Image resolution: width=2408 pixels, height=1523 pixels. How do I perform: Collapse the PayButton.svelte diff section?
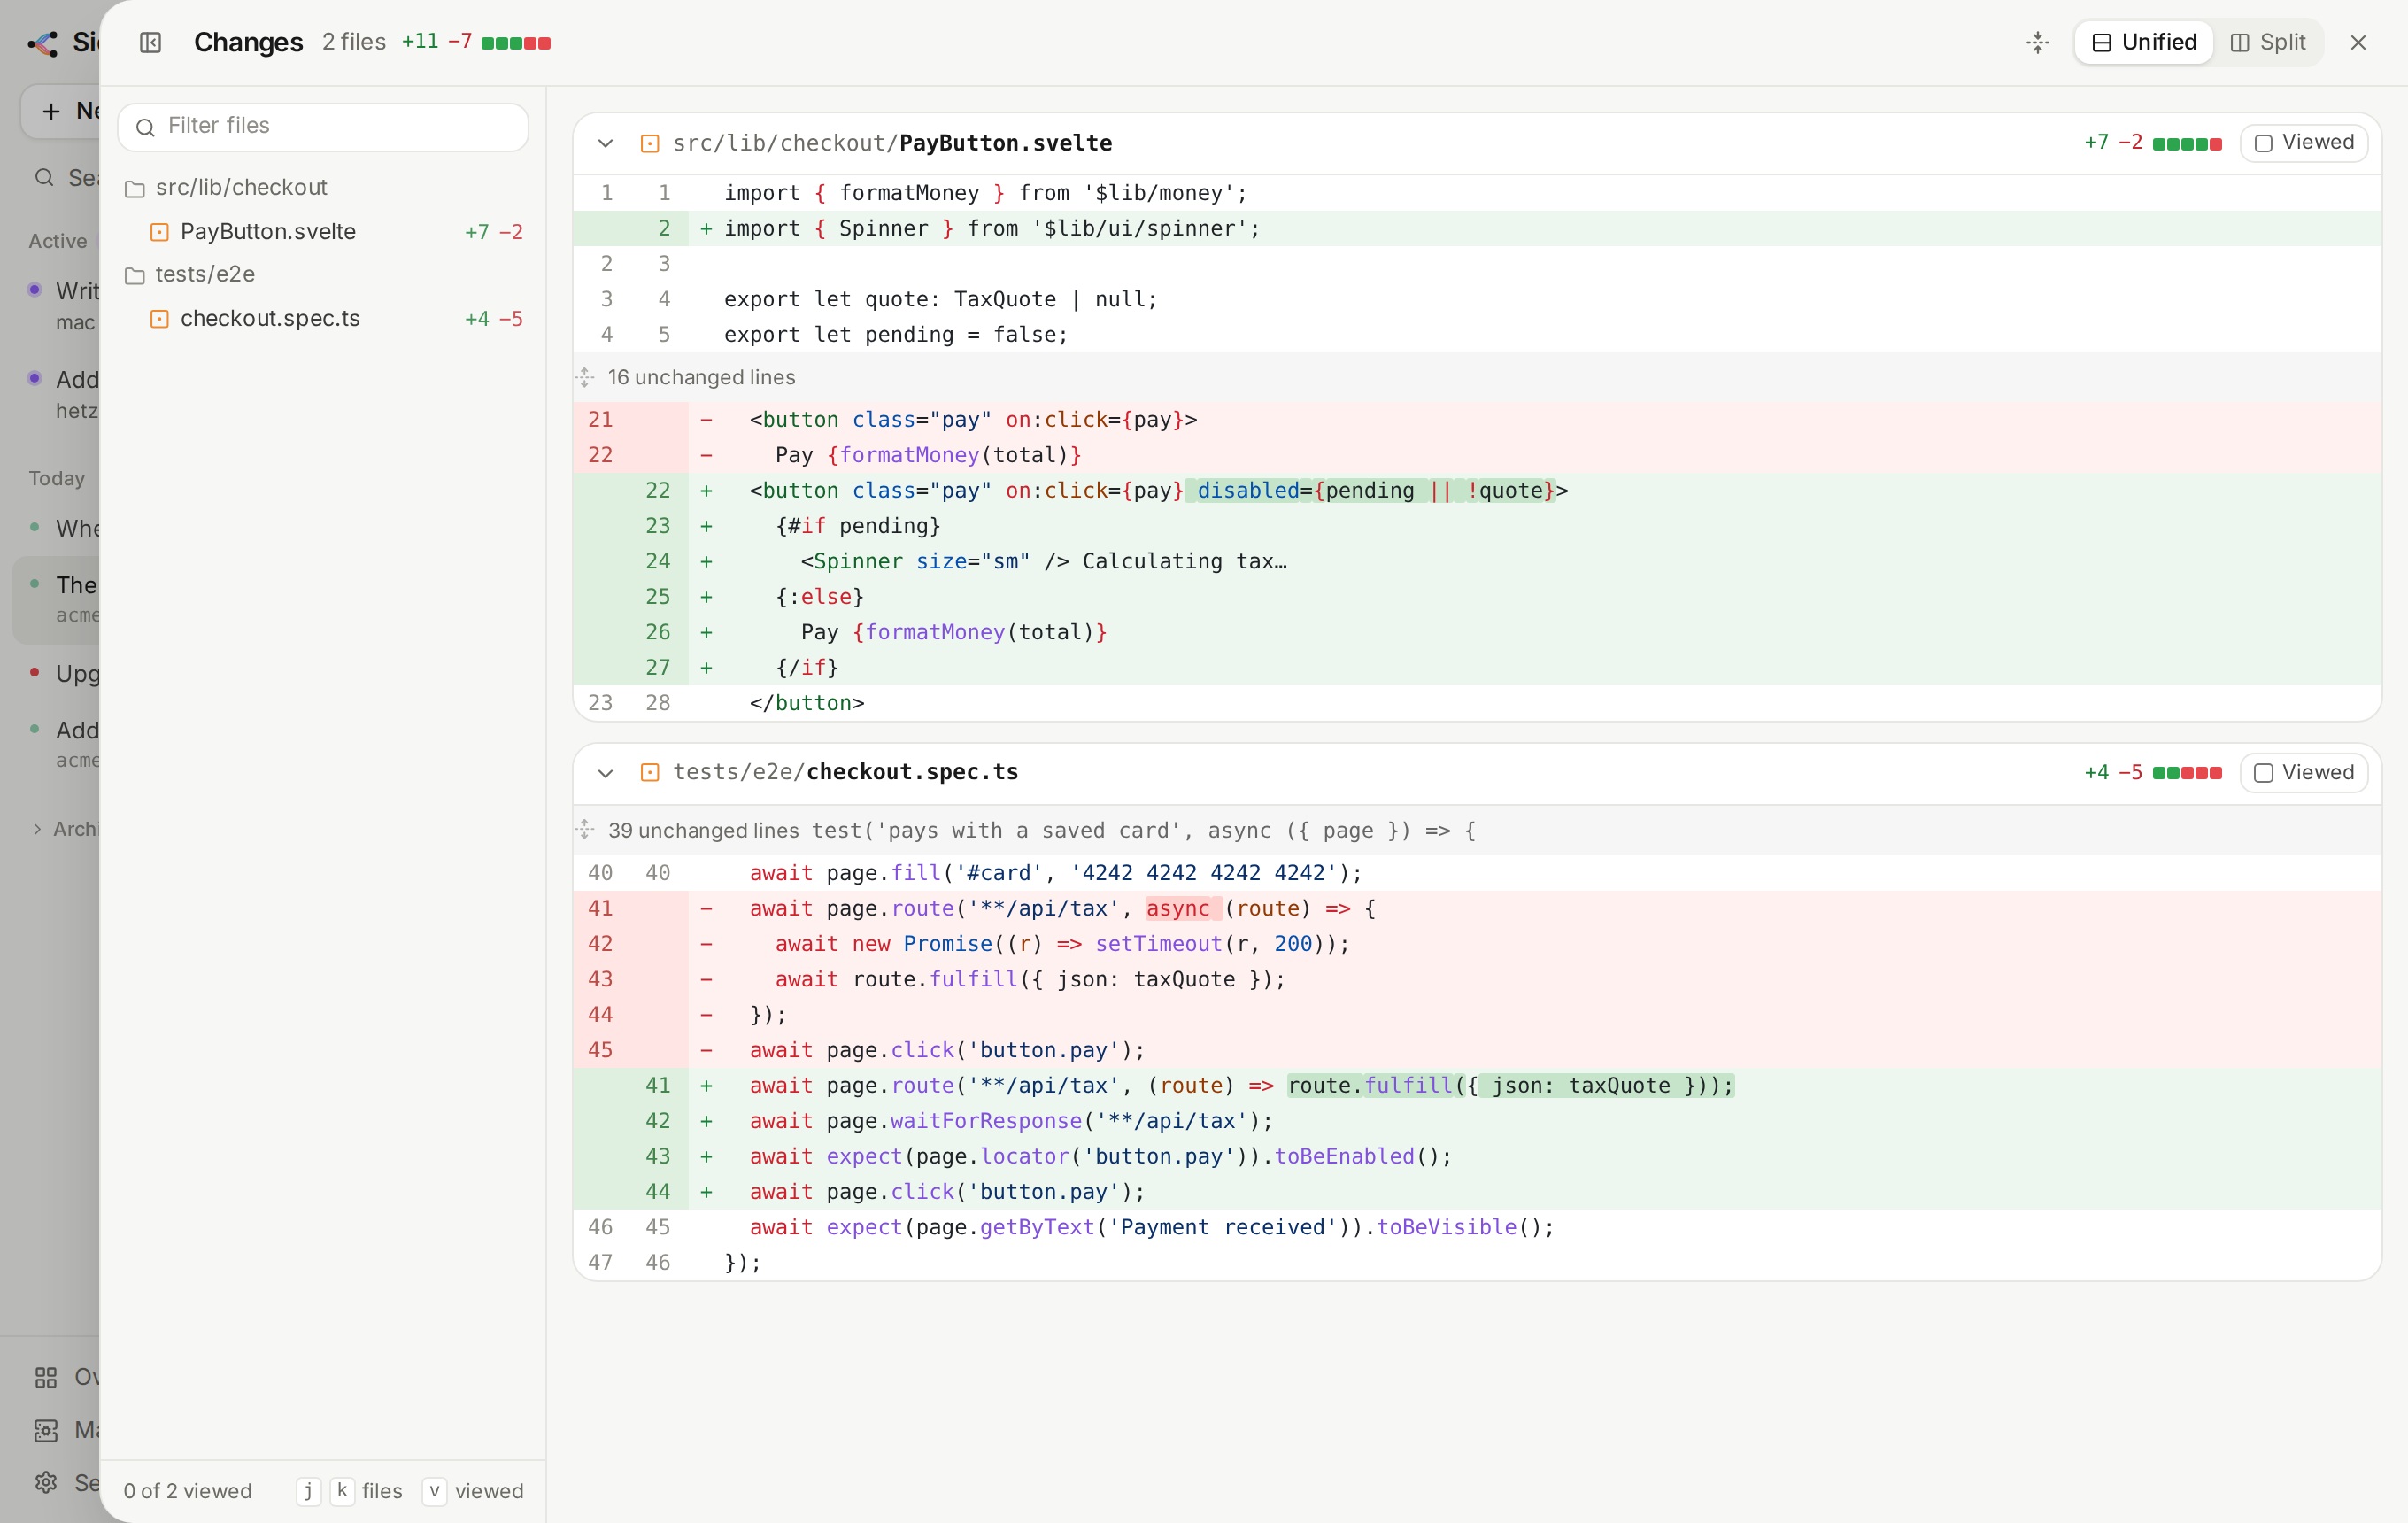[x=605, y=143]
